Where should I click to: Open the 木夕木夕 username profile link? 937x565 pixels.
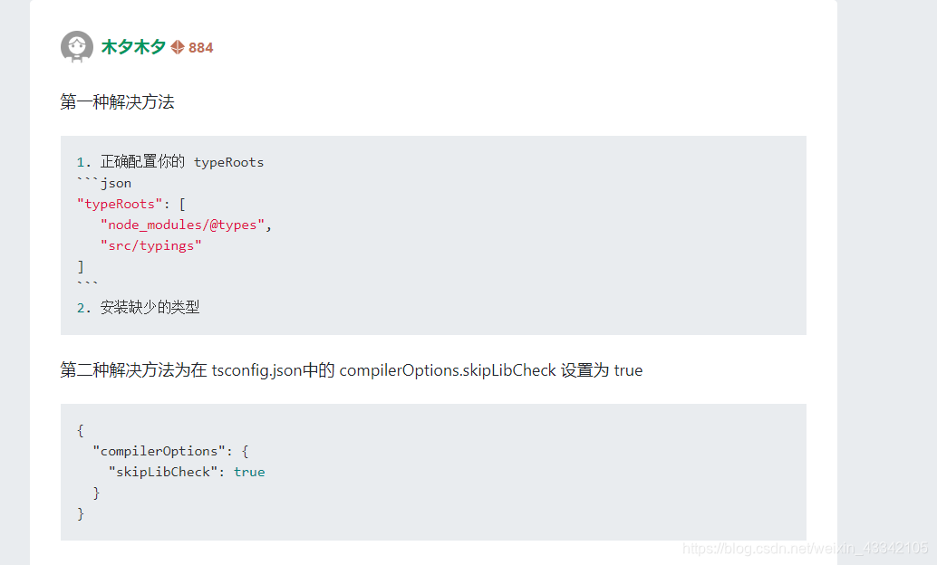point(133,46)
